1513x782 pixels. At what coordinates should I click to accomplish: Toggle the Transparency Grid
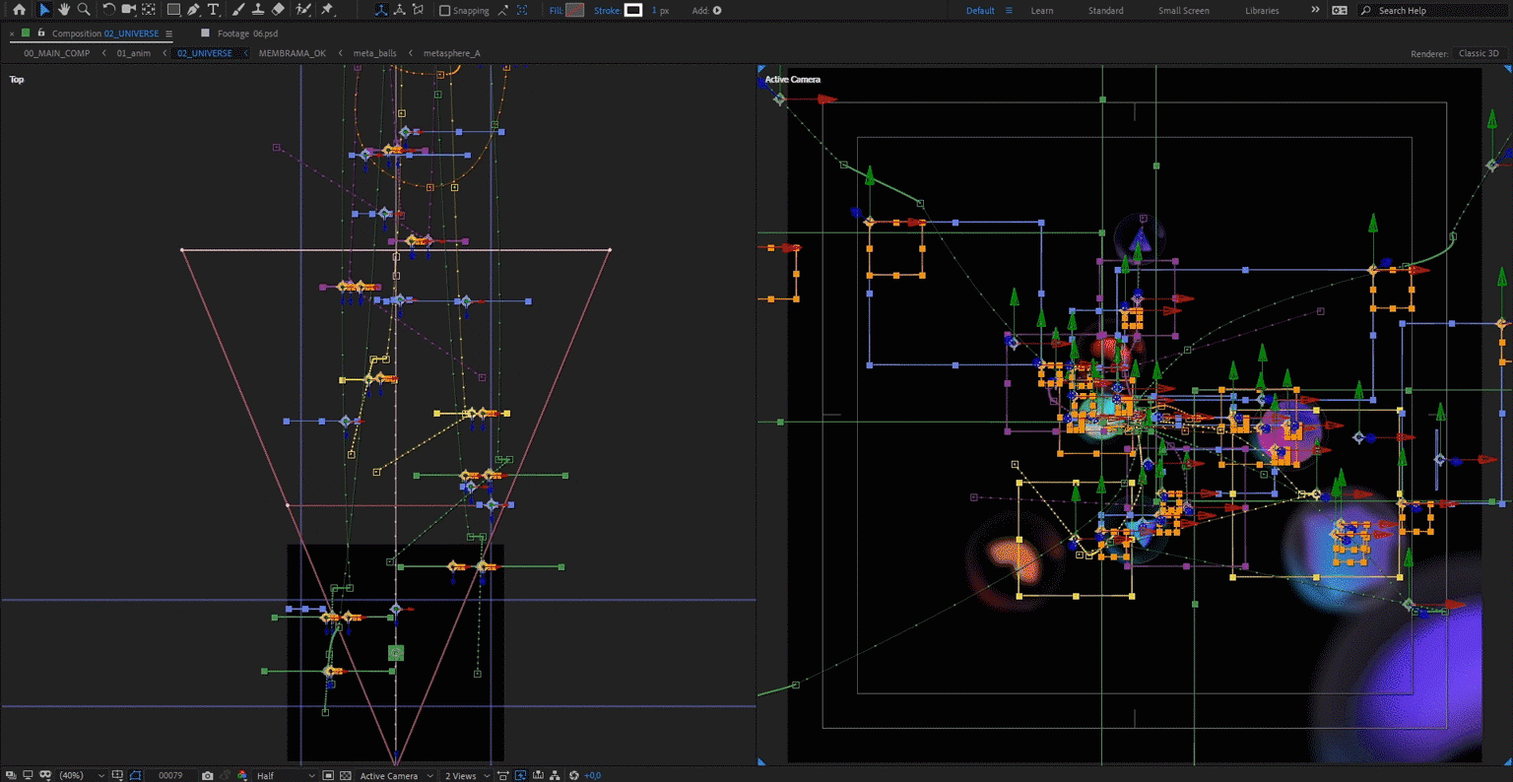(346, 775)
